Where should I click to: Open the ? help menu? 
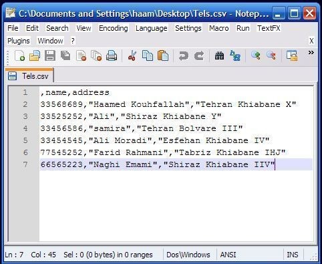[x=73, y=41]
